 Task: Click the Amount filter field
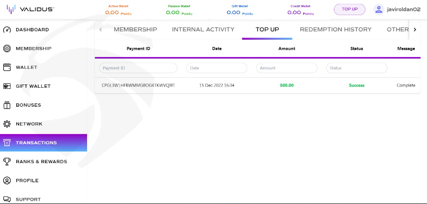pos(287,68)
